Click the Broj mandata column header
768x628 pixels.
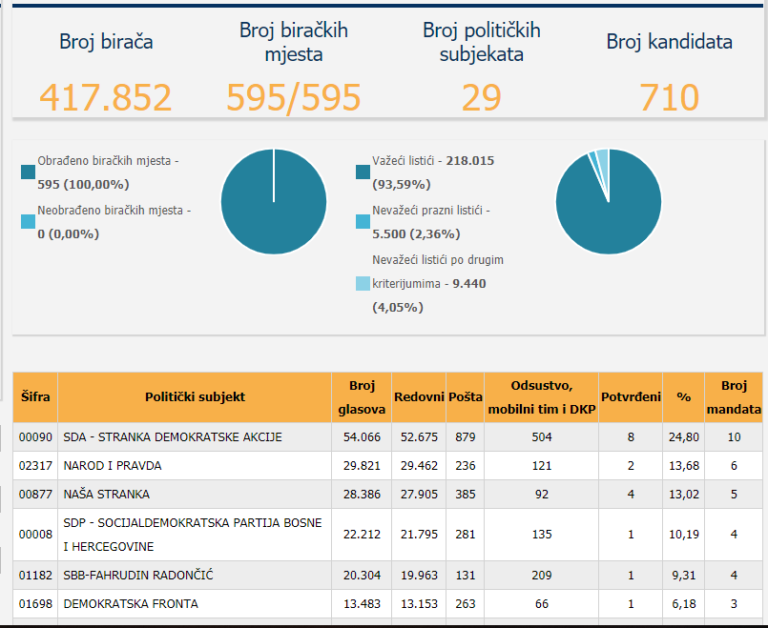click(x=734, y=396)
